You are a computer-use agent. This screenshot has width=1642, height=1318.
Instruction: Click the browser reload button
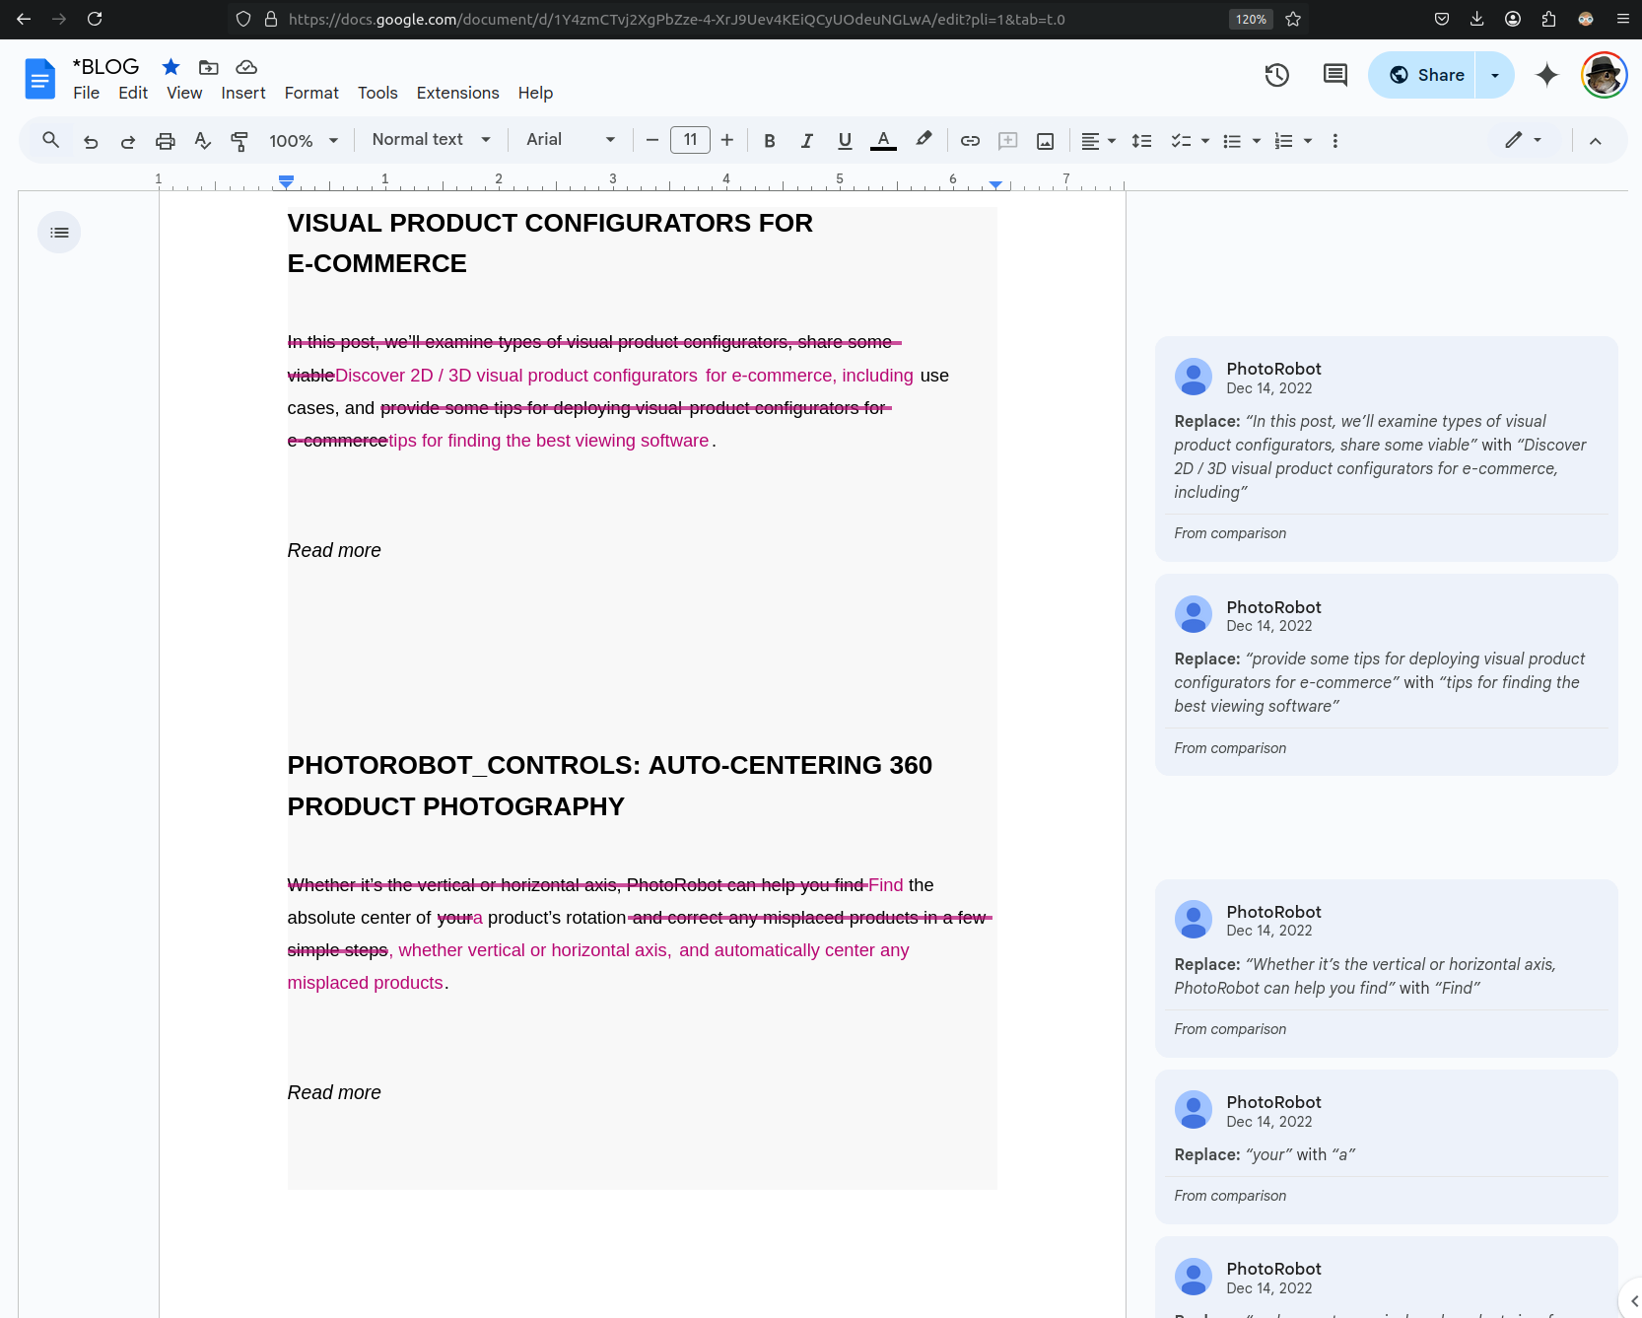pyautogui.click(x=95, y=19)
